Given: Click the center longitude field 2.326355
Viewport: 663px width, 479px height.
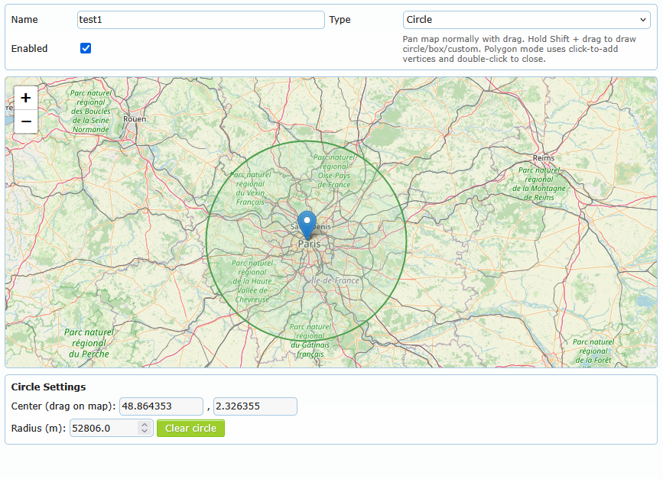Looking at the screenshot, I should (x=255, y=406).
